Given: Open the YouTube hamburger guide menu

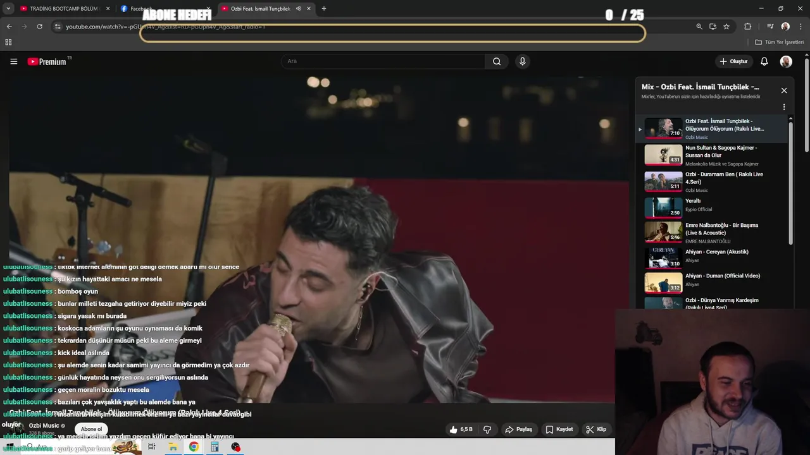Looking at the screenshot, I should pos(13,61).
